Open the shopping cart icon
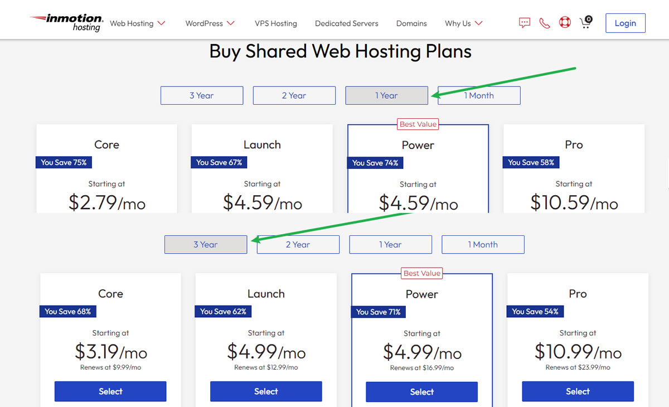This screenshot has height=407, width=669. [x=585, y=22]
